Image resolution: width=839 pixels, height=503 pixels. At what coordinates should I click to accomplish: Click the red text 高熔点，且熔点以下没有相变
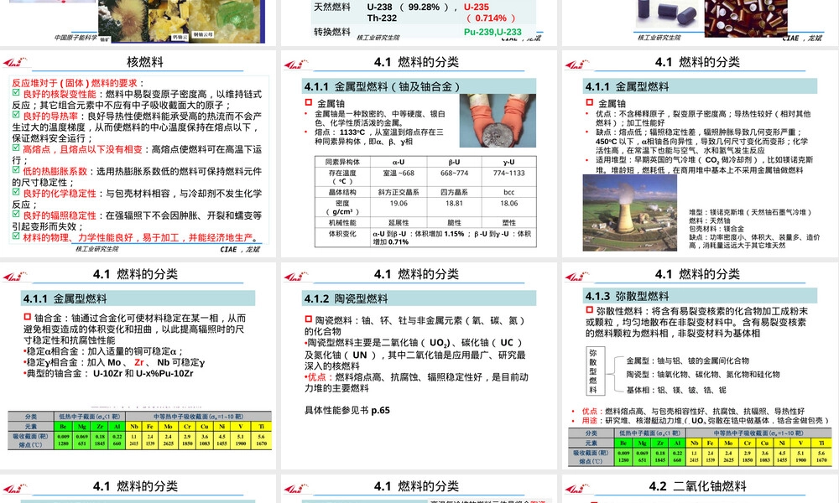pyautogui.click(x=82, y=149)
